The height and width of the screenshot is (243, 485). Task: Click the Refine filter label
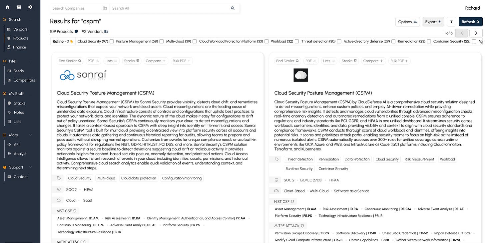pyautogui.click(x=63, y=42)
